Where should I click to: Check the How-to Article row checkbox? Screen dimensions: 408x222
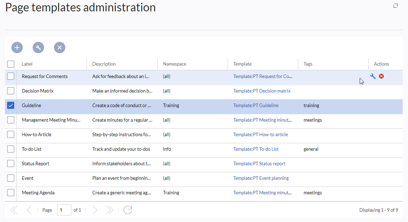pos(11,134)
